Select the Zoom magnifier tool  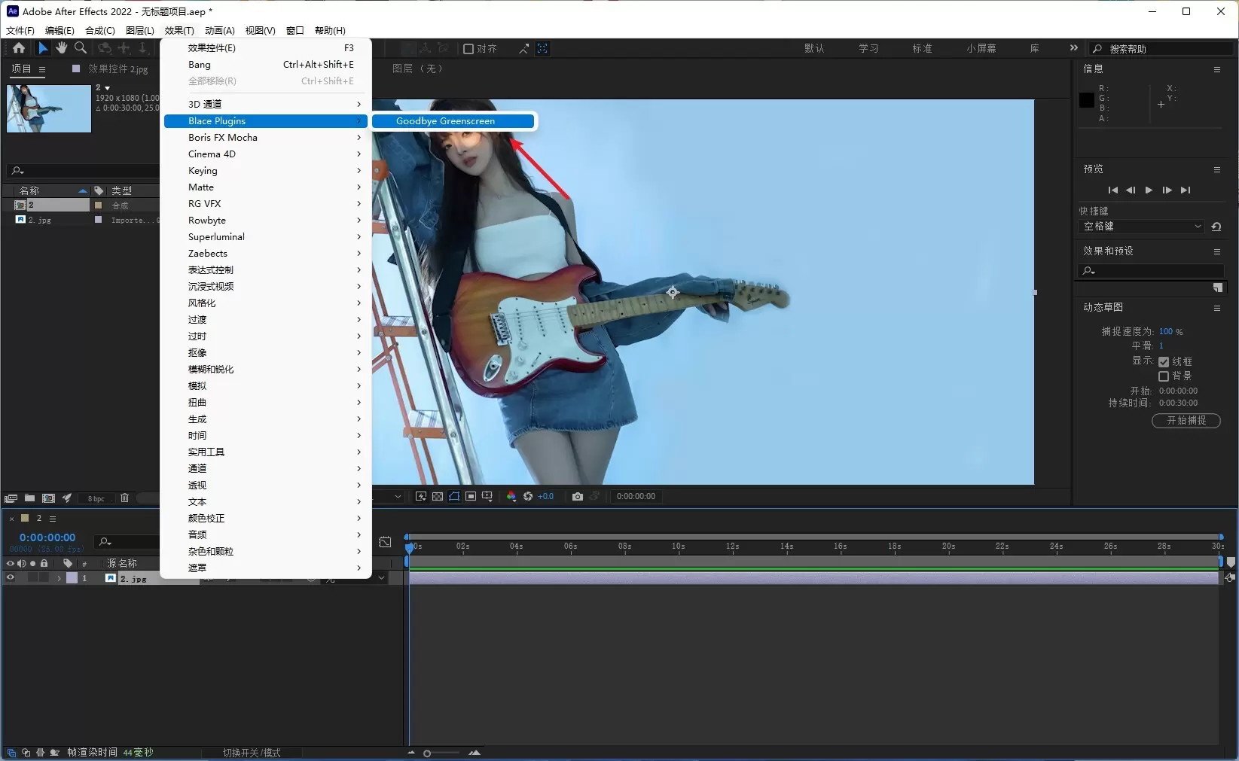[x=80, y=48]
